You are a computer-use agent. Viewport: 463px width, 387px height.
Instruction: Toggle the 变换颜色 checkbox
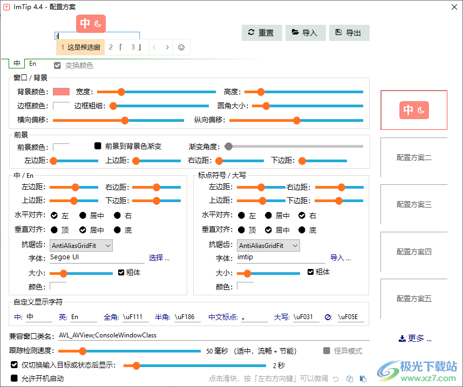click(x=57, y=65)
